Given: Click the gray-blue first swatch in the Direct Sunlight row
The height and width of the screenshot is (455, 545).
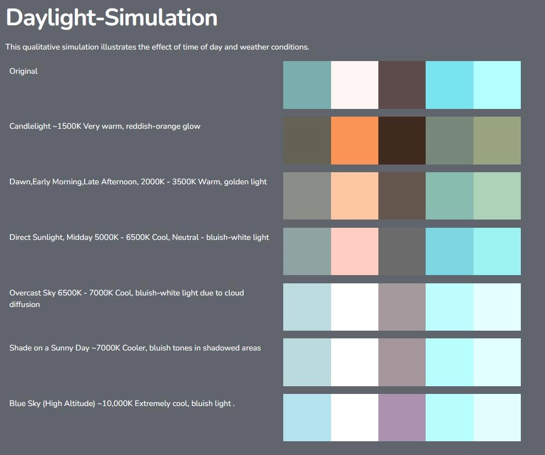Looking at the screenshot, I should pyautogui.click(x=307, y=251).
